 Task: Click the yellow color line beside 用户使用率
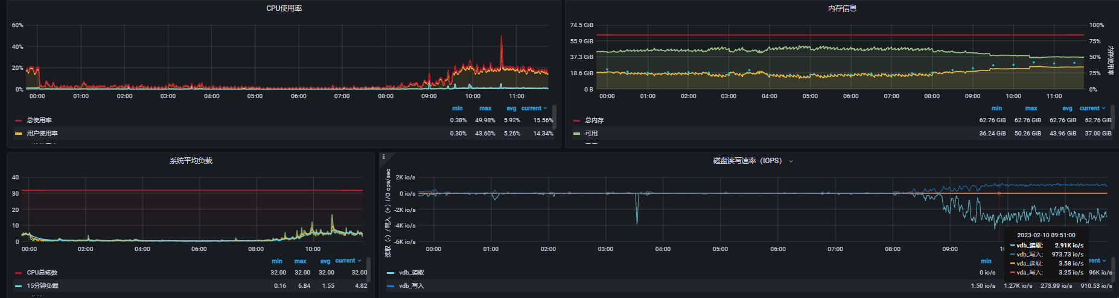[x=18, y=134]
